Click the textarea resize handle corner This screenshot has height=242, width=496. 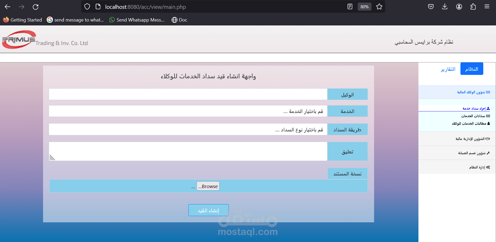tap(52, 158)
